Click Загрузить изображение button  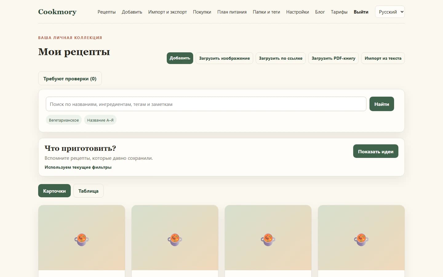click(x=224, y=58)
